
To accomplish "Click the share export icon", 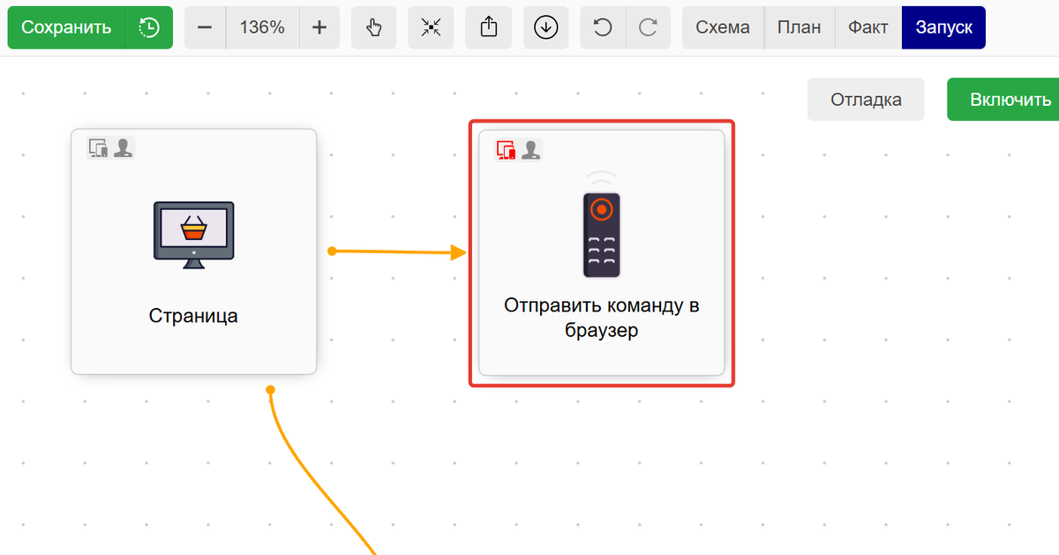I will coord(489,27).
